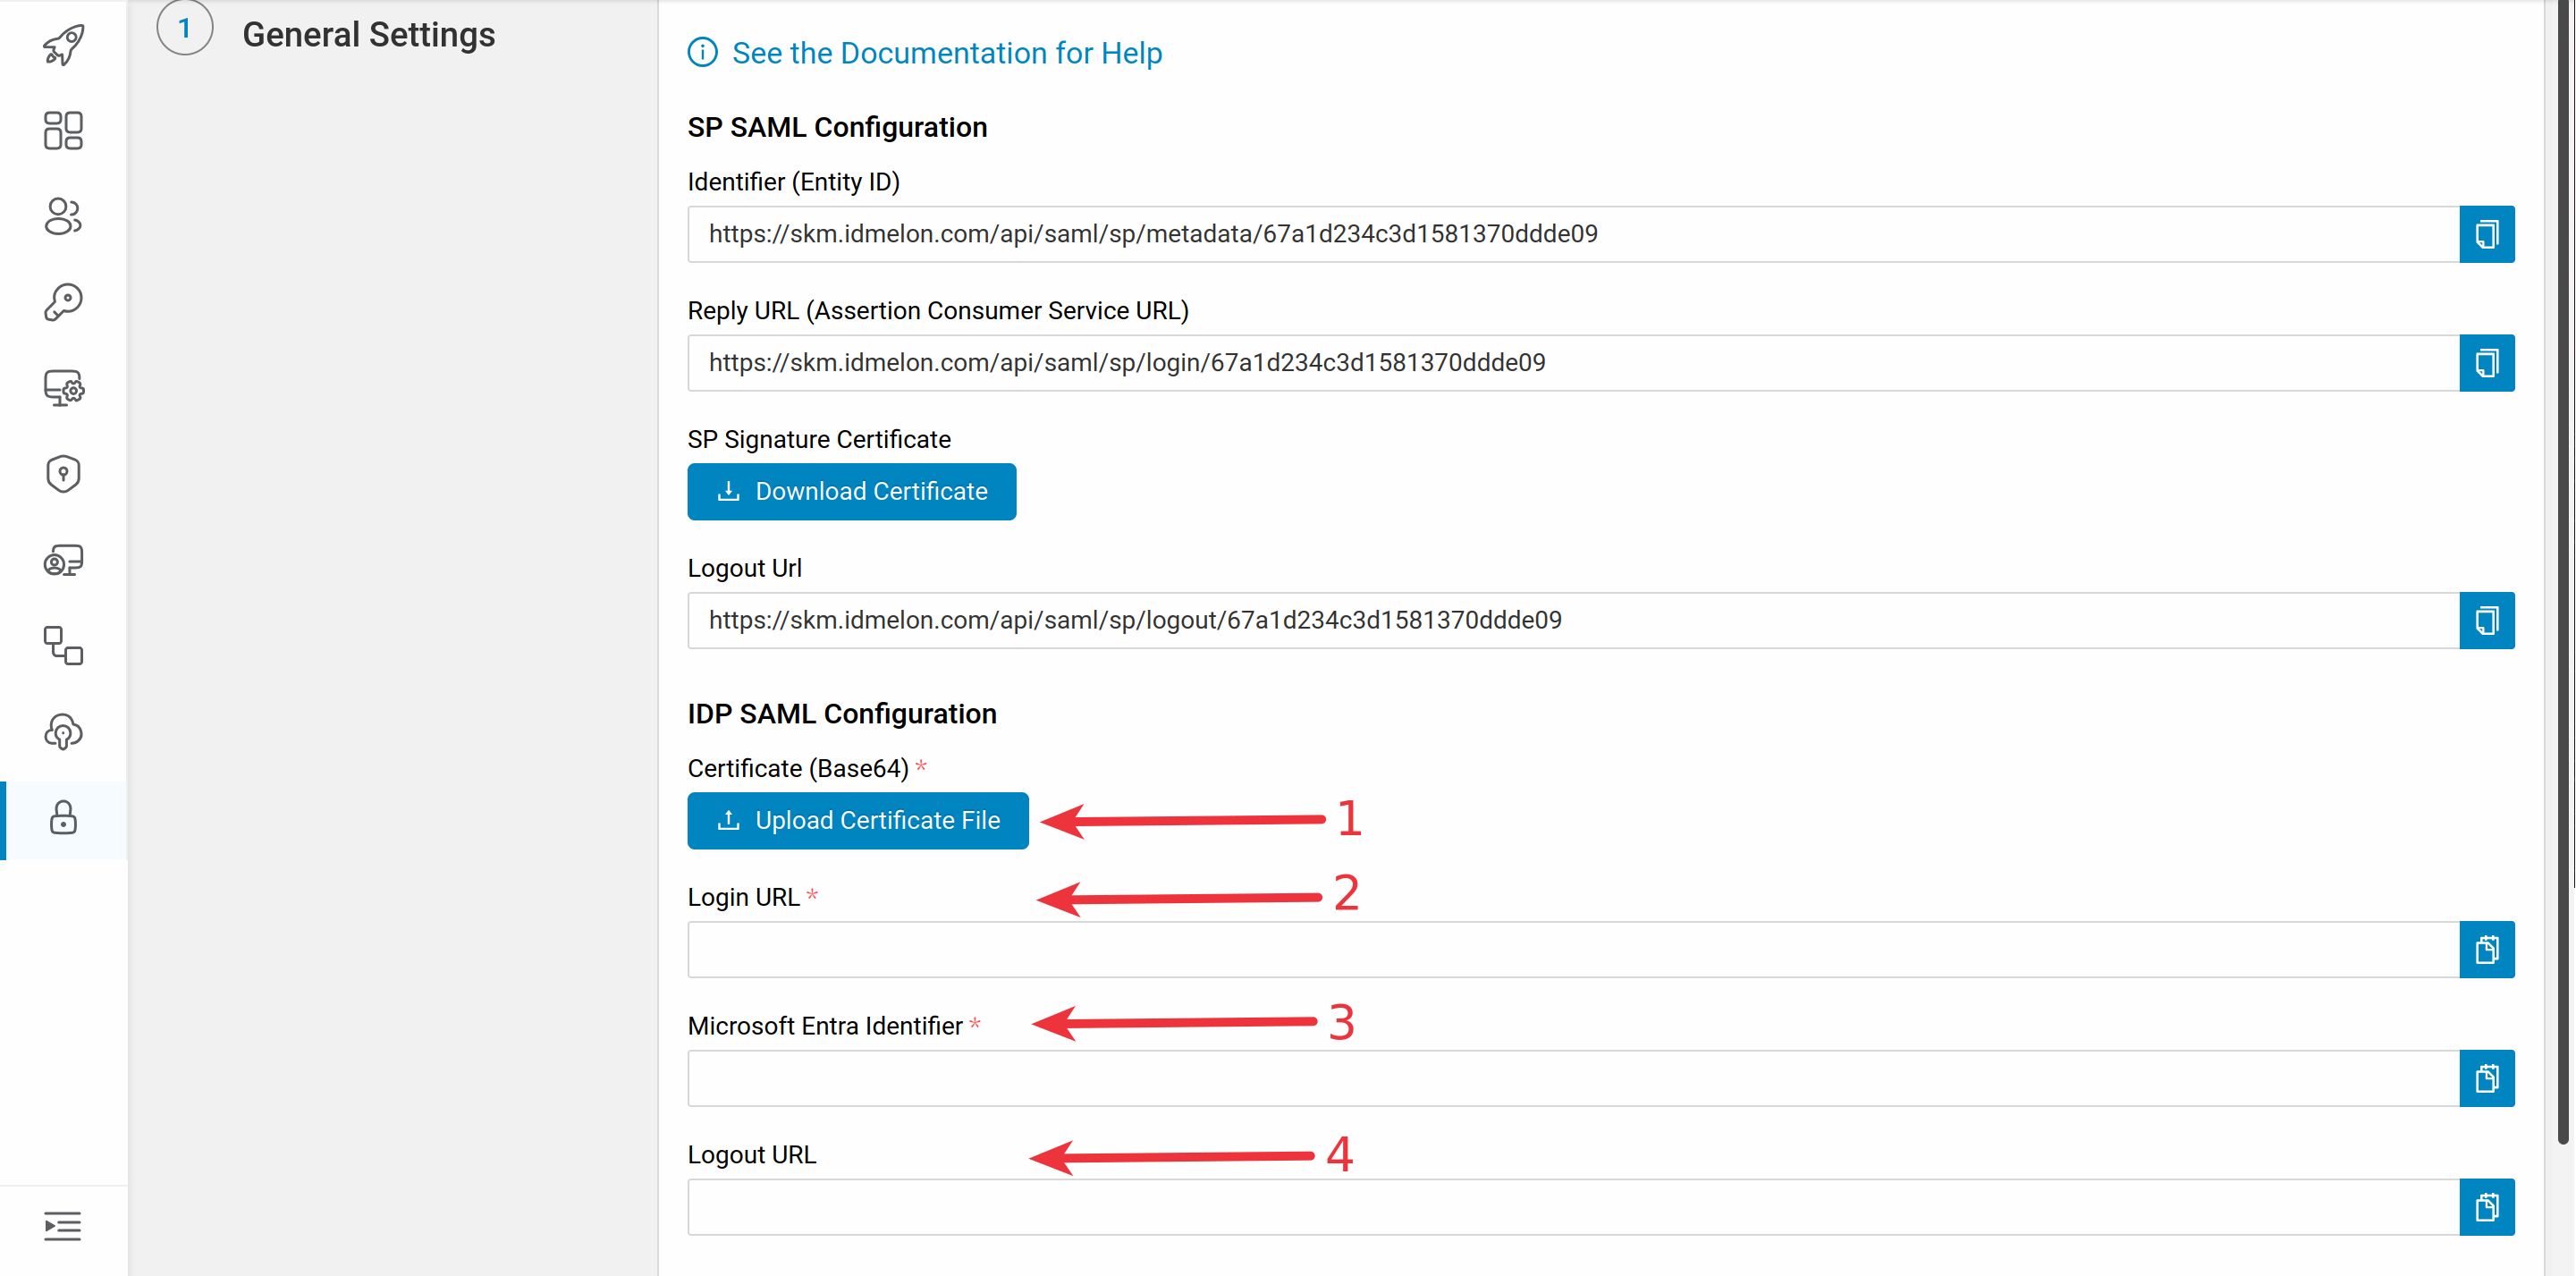Open the shield security sidebar icon
Screen dimensions: 2576x1276
click(x=63, y=474)
